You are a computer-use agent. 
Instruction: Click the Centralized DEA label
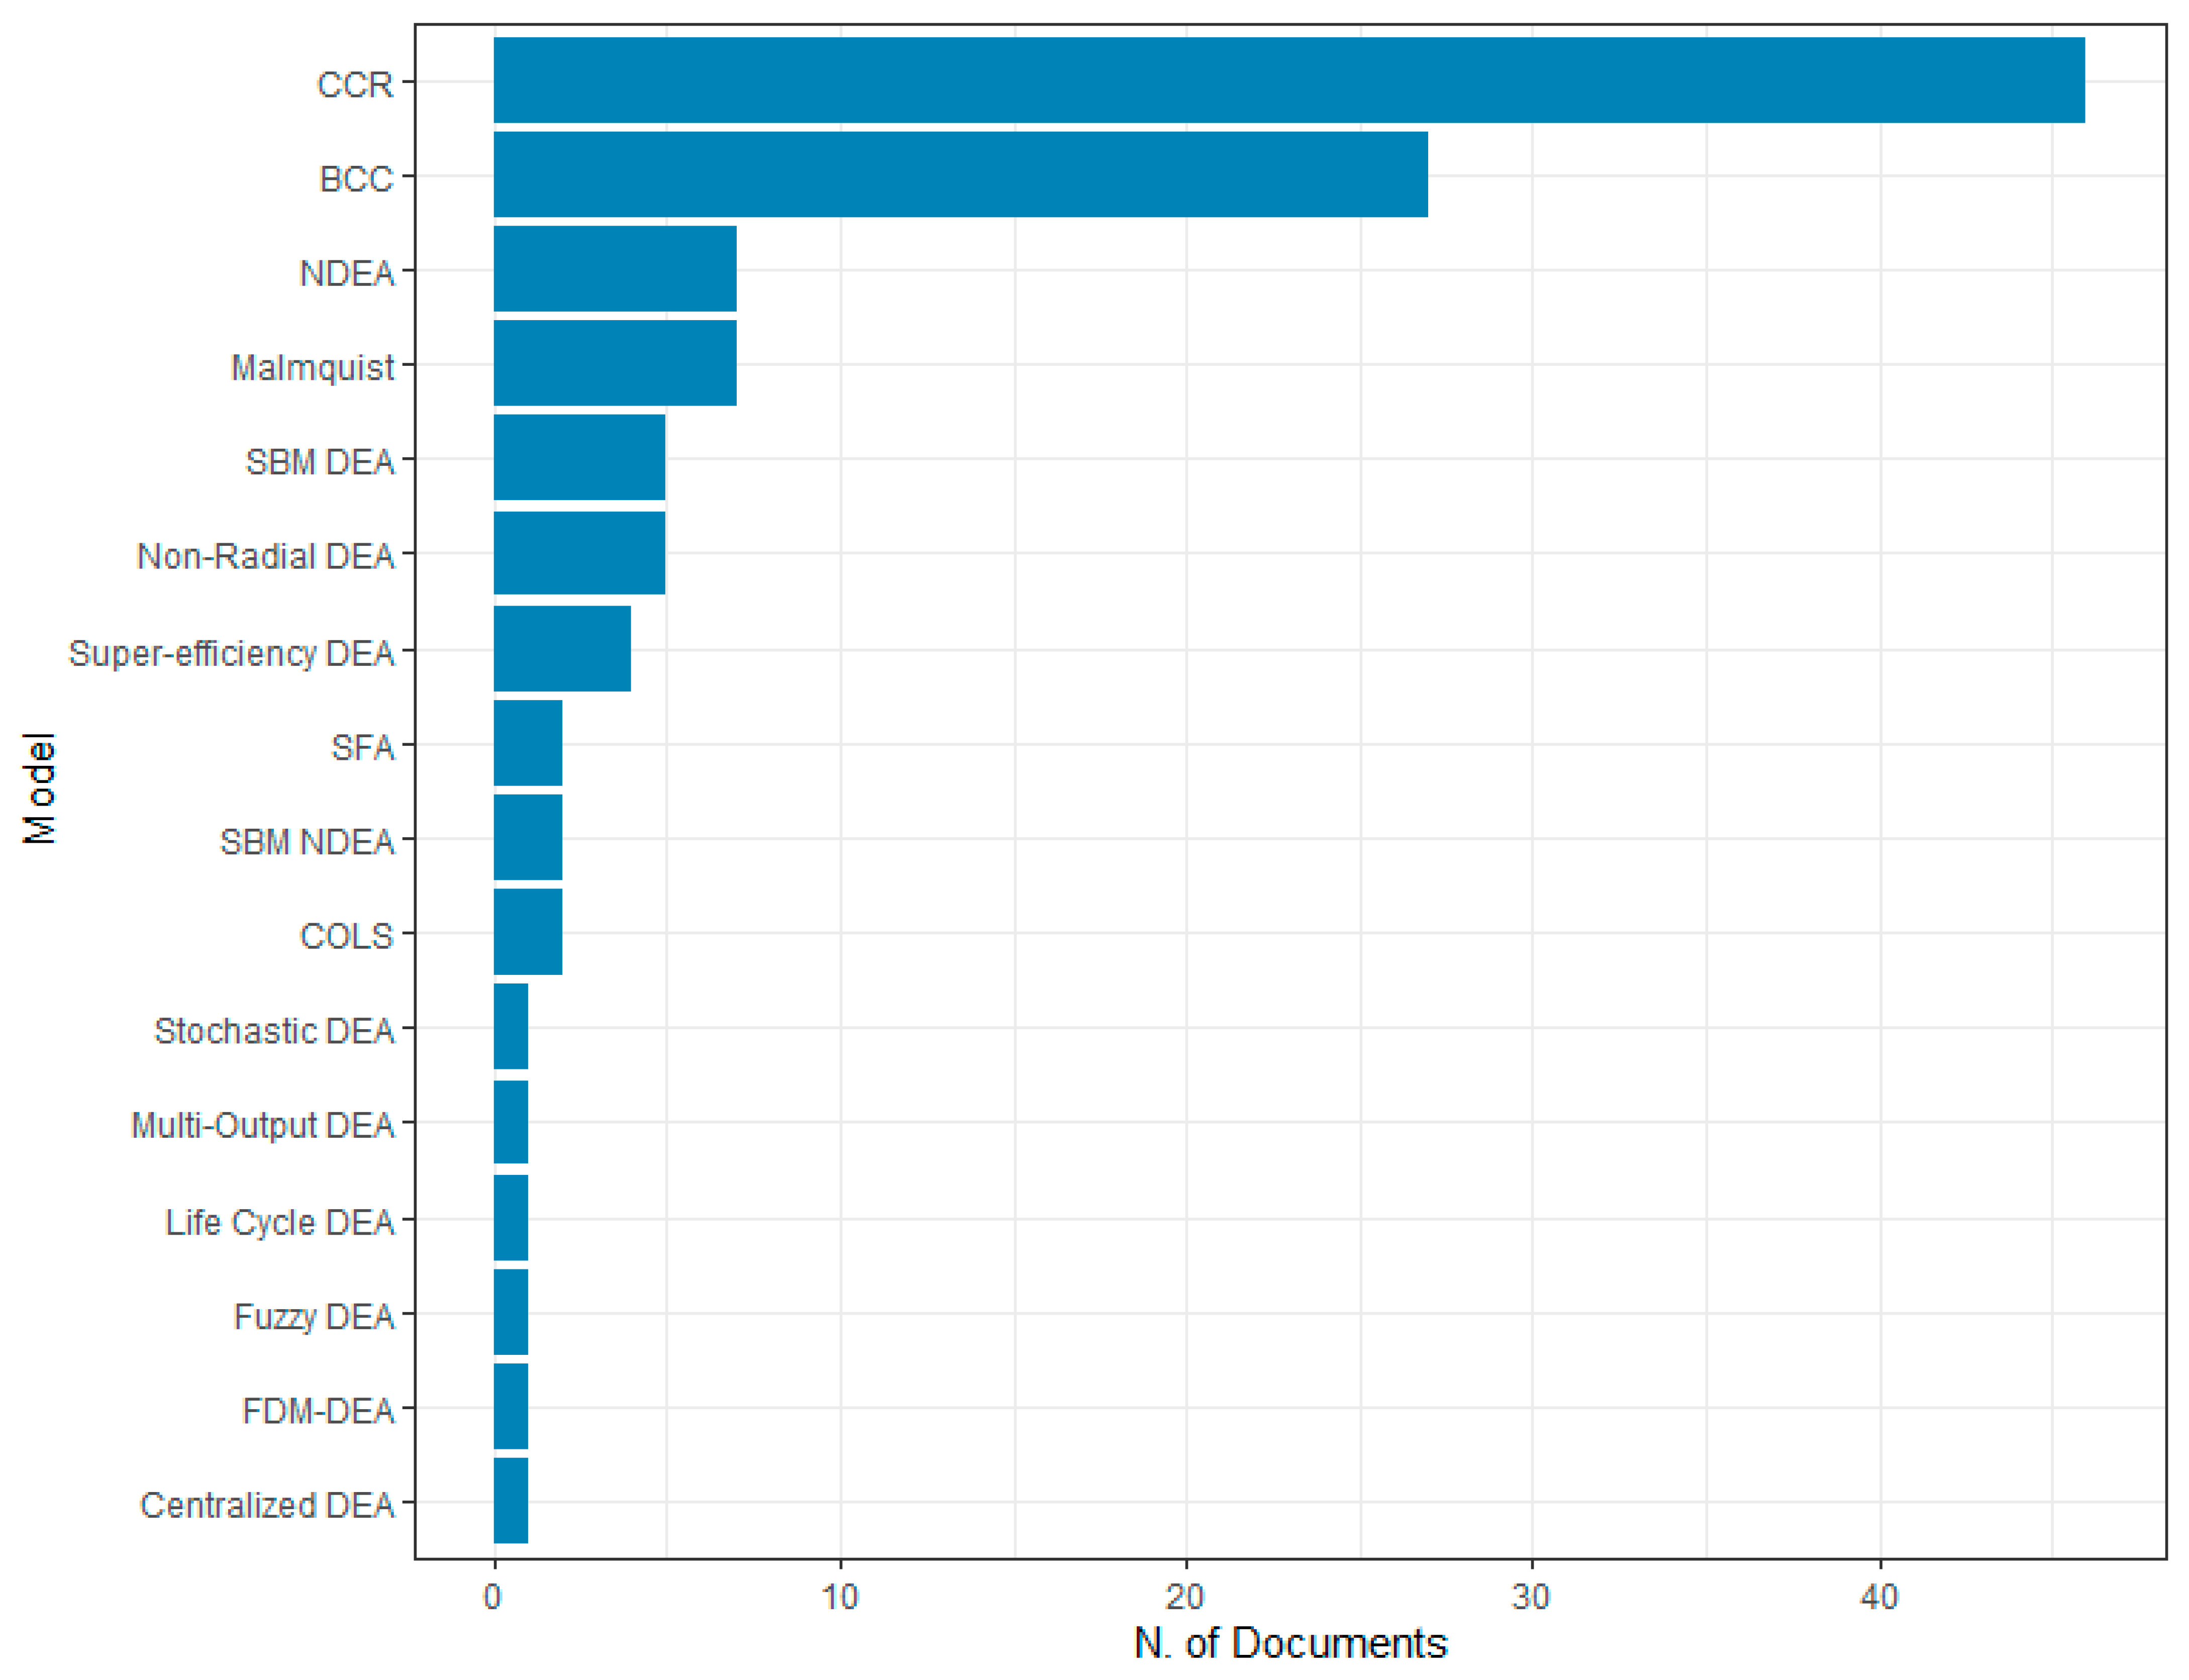[x=267, y=1505]
